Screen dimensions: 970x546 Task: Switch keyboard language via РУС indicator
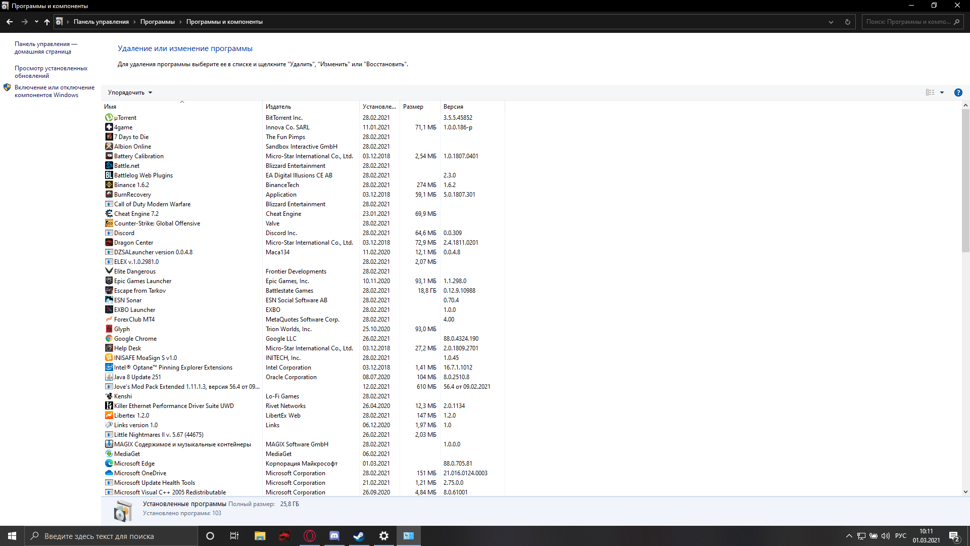pos(901,536)
